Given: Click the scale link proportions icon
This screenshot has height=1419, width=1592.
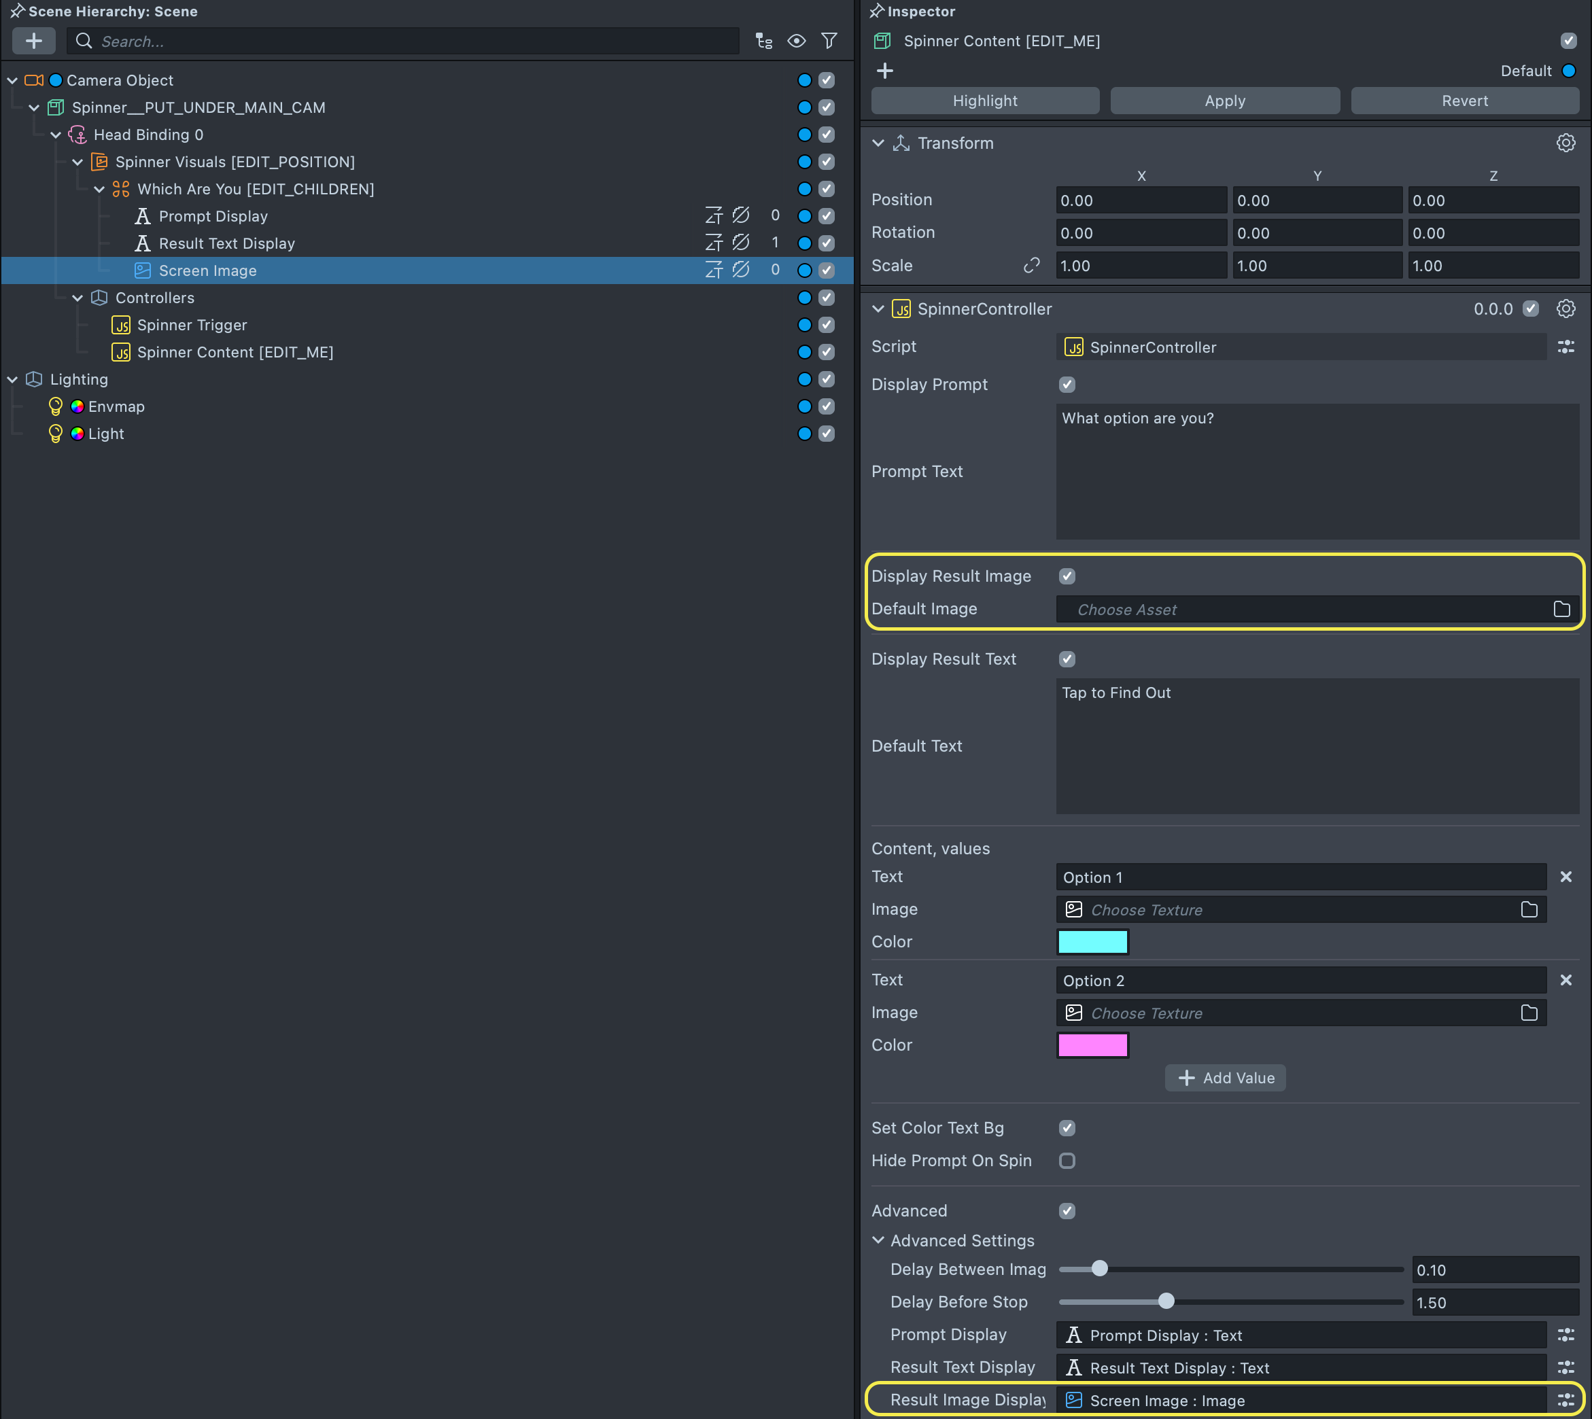Looking at the screenshot, I should [x=1031, y=266].
